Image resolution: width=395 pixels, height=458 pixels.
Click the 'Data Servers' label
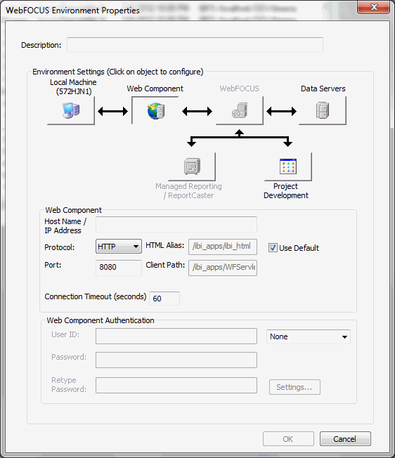[x=323, y=89]
